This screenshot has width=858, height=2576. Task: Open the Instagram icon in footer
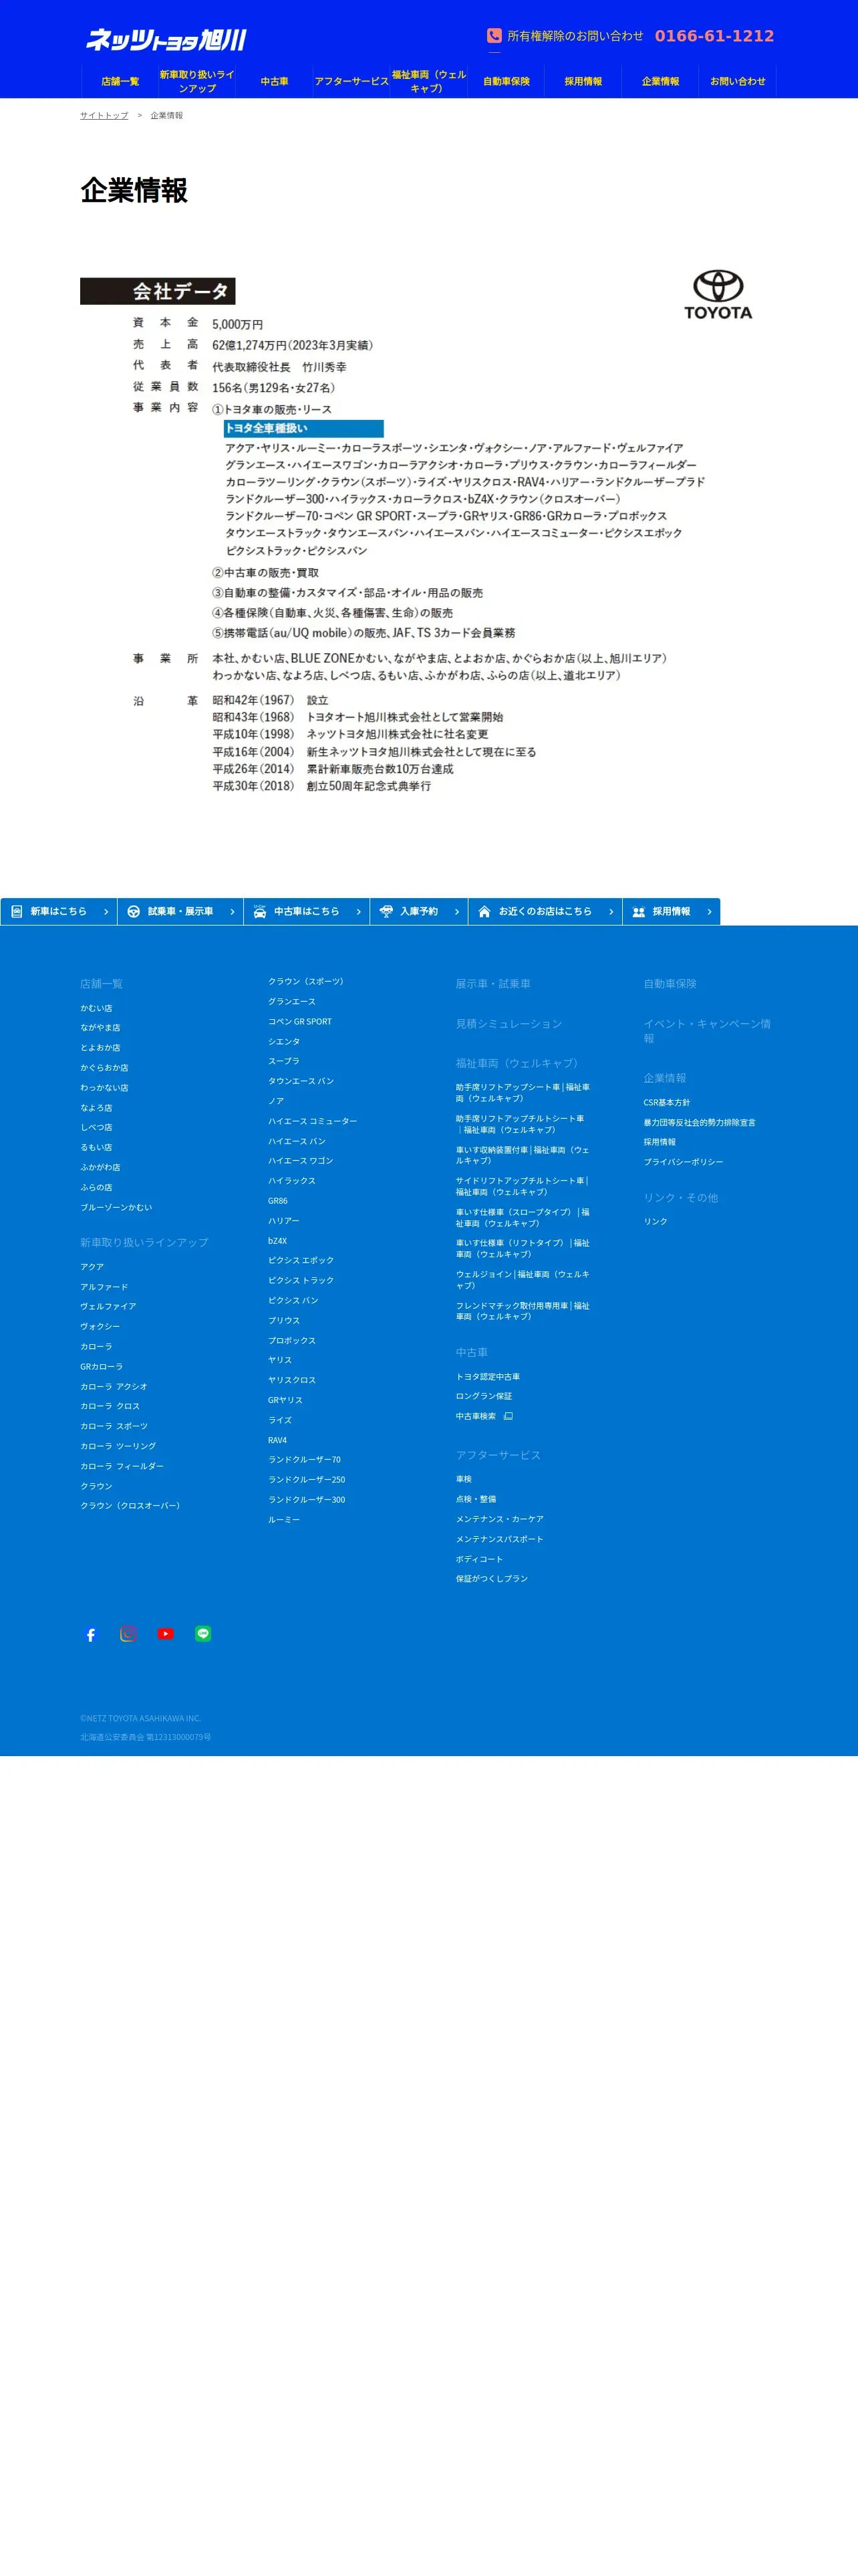(x=128, y=1634)
